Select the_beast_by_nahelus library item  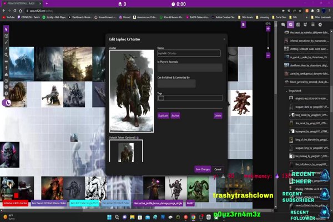tap(306, 33)
